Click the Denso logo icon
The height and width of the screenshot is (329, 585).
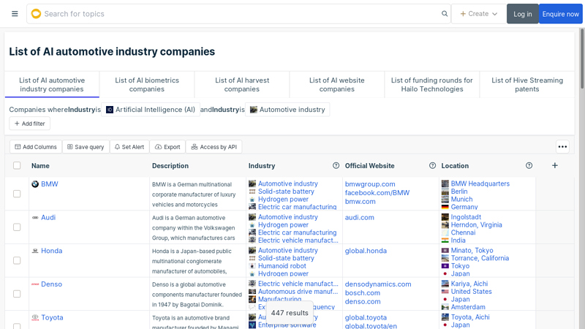pyautogui.click(x=35, y=284)
